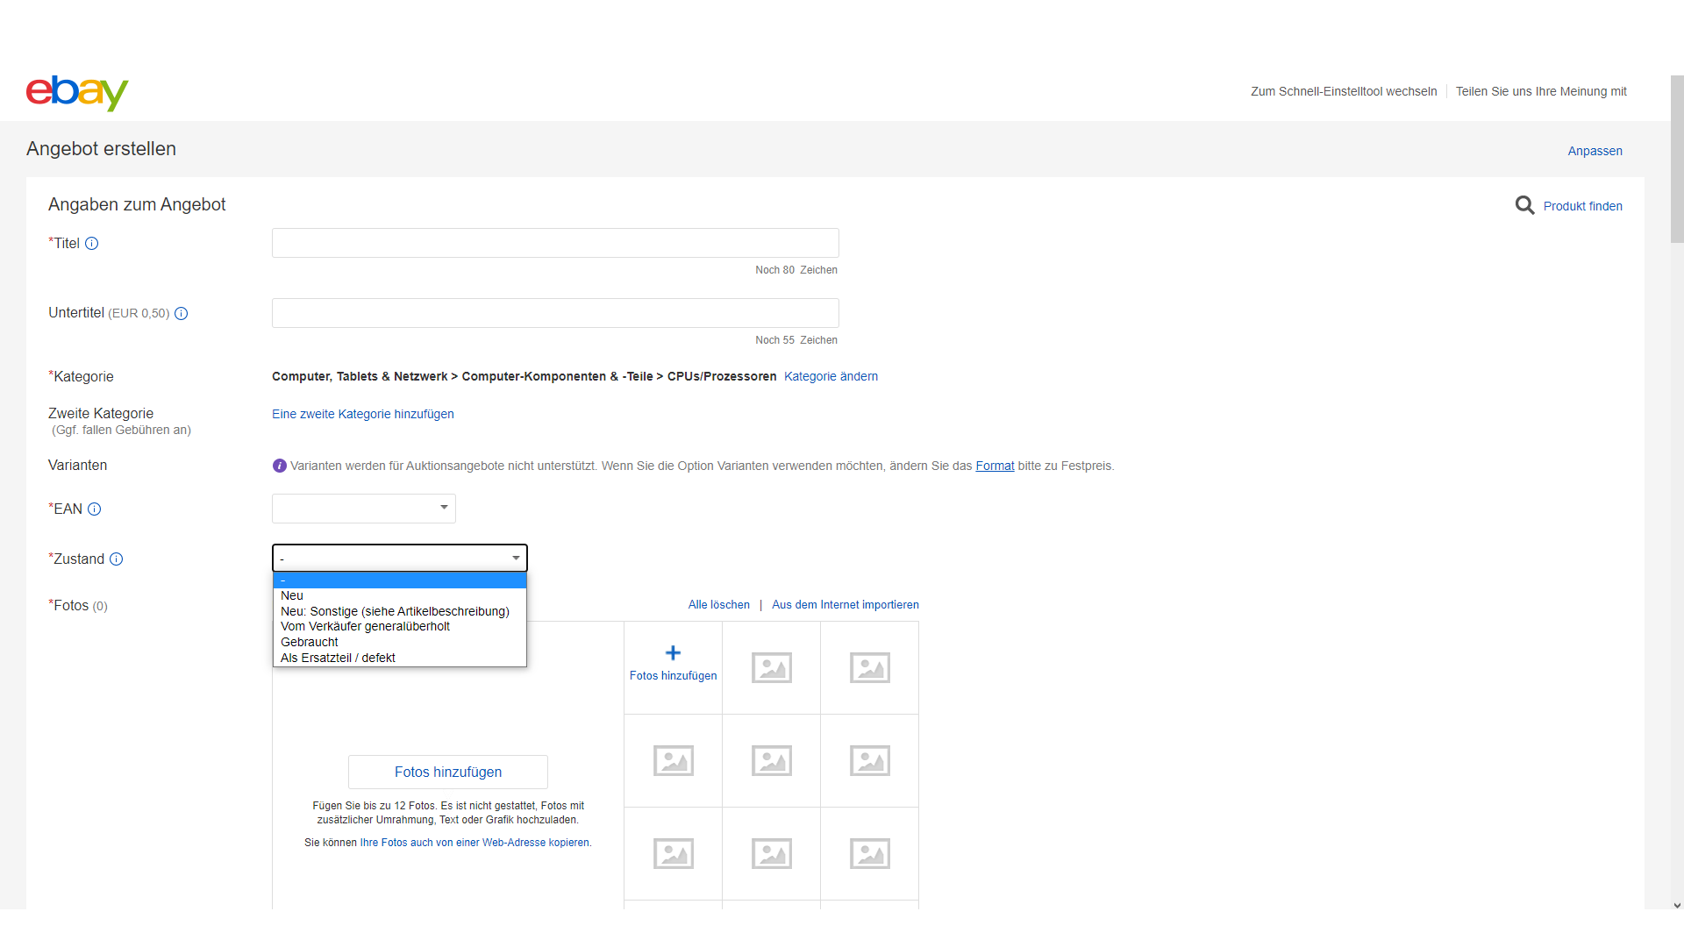Click the plus icon to add photos
The height and width of the screenshot is (947, 1684).
673,653
